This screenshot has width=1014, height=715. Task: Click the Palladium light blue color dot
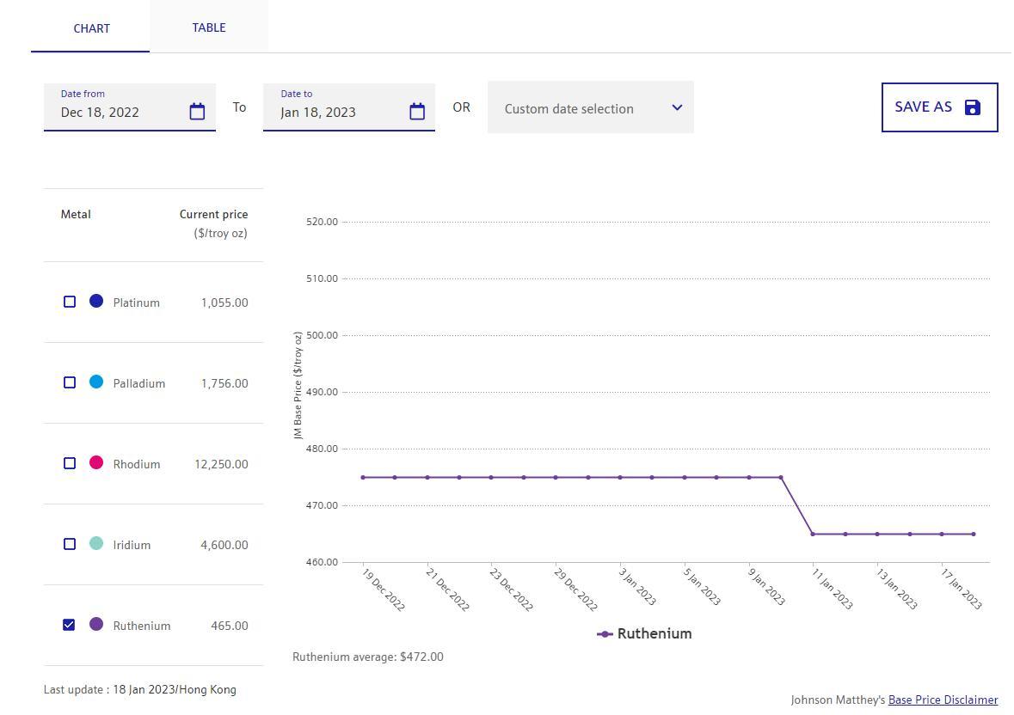point(96,382)
